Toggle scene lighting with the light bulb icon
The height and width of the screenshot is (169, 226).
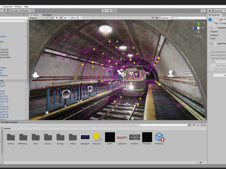[x=57, y=18]
